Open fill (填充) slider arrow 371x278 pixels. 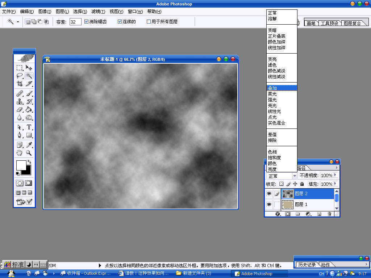pos(335,184)
